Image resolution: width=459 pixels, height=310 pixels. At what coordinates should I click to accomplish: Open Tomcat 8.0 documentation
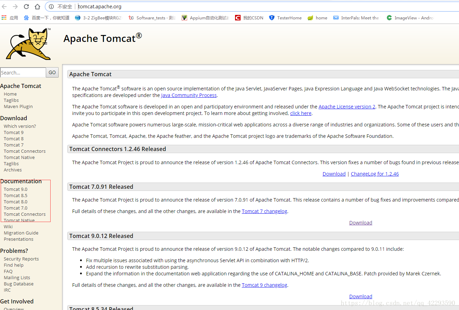click(15, 202)
